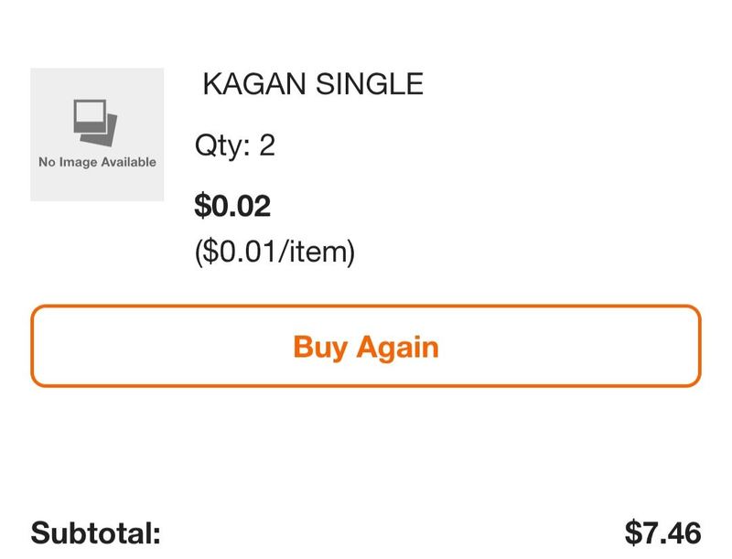The width and height of the screenshot is (732, 559).
Task: Click the word Buy in the orange button
Action: point(320,347)
